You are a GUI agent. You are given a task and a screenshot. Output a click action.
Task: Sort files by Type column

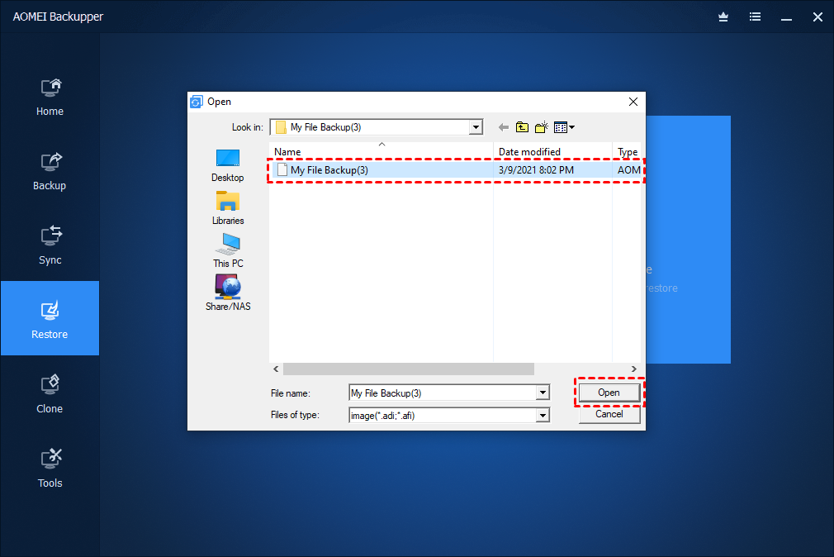pyautogui.click(x=627, y=152)
